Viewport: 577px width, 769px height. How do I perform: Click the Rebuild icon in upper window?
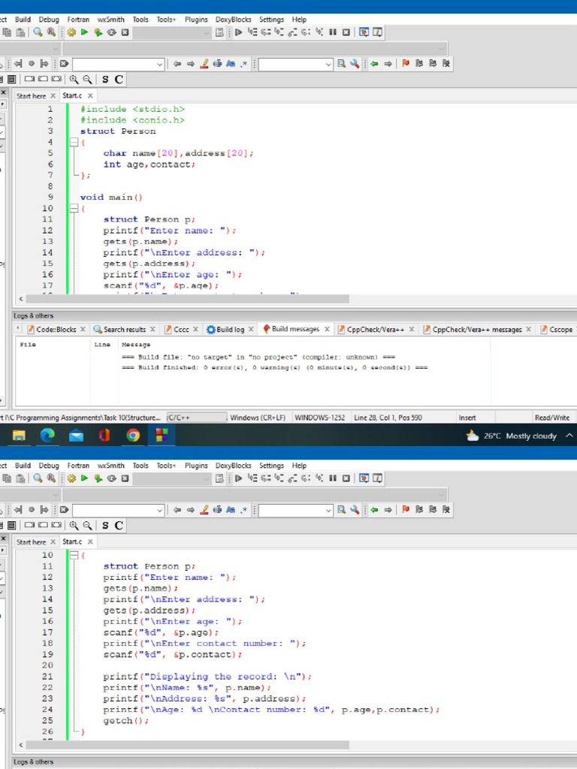pyautogui.click(x=112, y=32)
